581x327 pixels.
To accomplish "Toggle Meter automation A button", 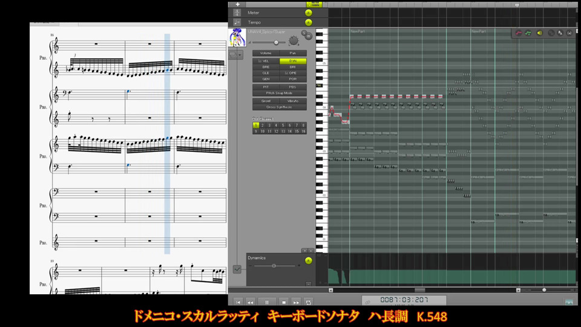I will coord(308,13).
